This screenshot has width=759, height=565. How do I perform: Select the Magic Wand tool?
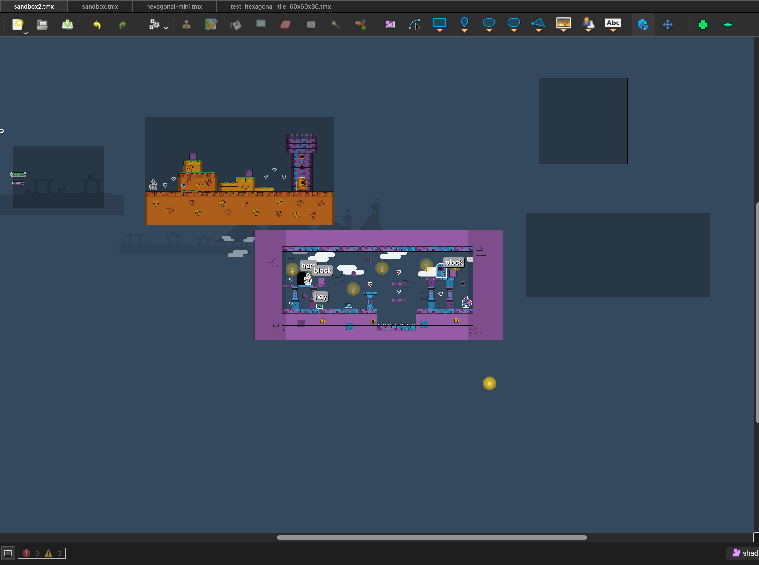pyautogui.click(x=336, y=24)
